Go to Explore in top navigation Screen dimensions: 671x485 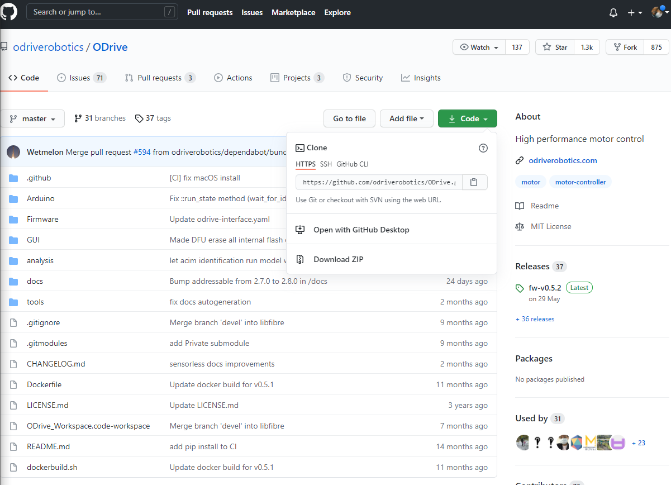tap(337, 12)
